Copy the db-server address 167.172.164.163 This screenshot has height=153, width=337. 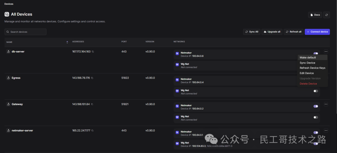tap(93, 52)
